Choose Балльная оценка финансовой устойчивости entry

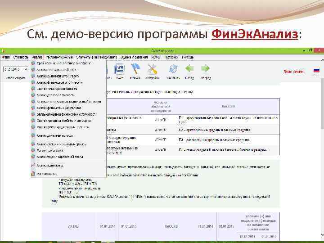coord(68,114)
